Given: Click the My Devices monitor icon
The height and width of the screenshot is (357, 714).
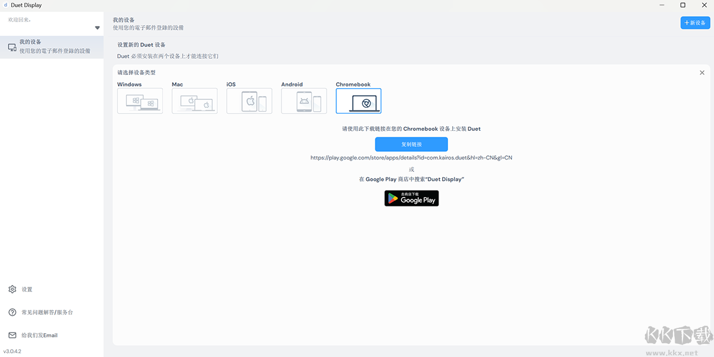Looking at the screenshot, I should pyautogui.click(x=12, y=47).
